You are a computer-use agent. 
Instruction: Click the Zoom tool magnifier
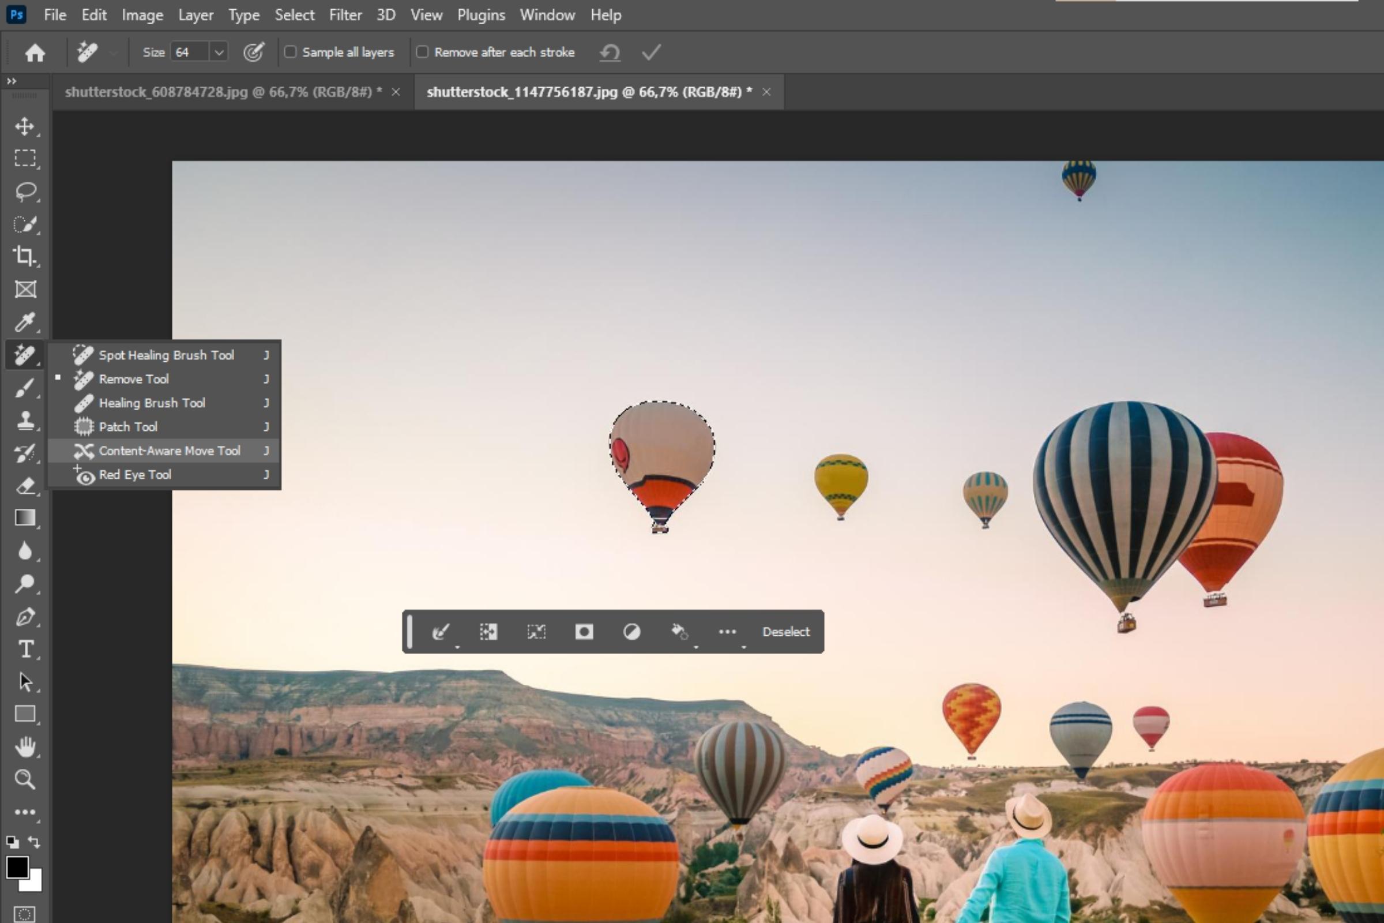point(25,779)
